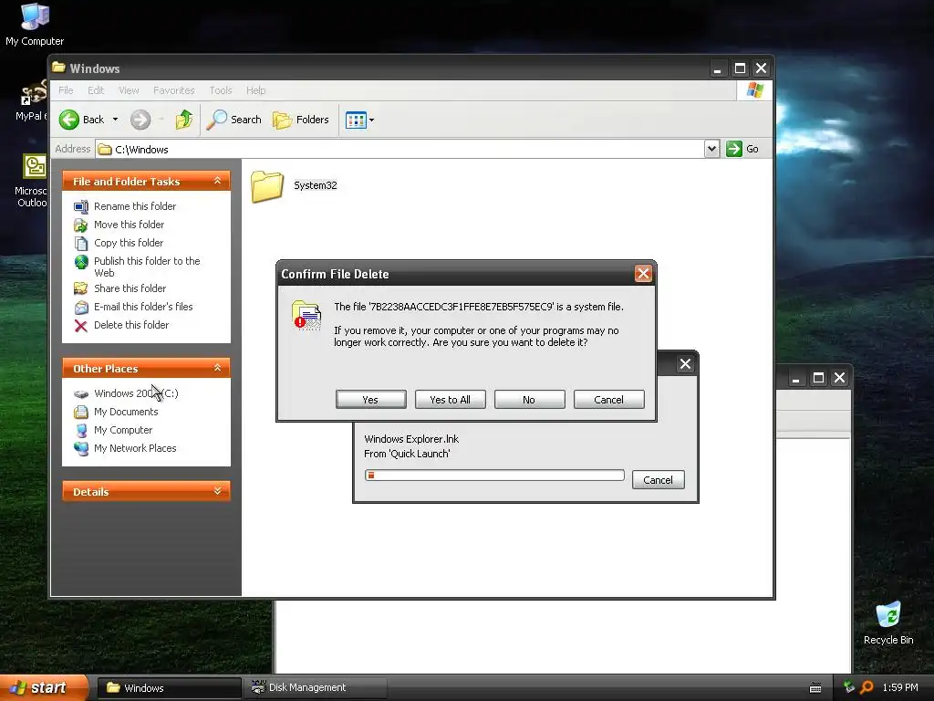Click the network tray icon
Screen dimensions: 934x701
pos(849,687)
